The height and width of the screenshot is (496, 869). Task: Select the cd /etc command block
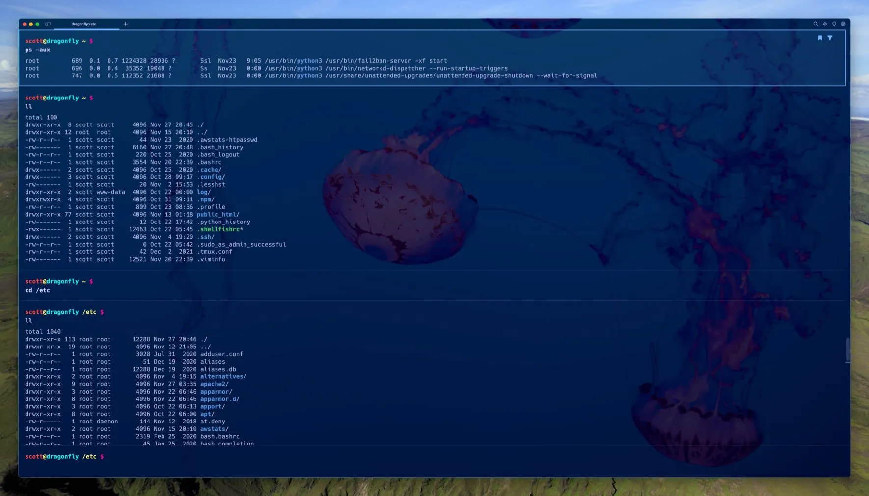tap(38, 290)
